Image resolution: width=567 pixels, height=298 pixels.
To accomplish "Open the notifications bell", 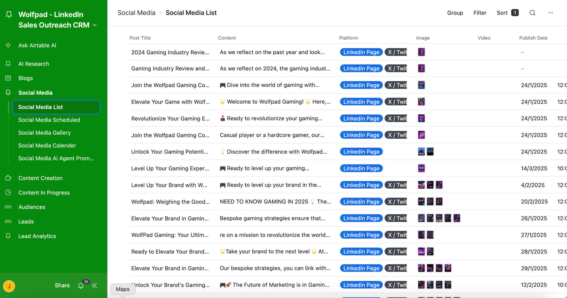I will 81,286.
